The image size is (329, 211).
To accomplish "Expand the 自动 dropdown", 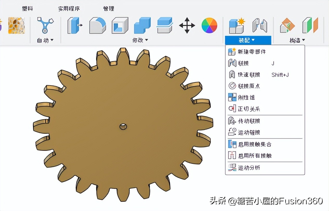I will tap(45, 40).
